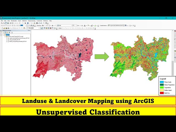
Task: Open the Insert menu
Action: (20, 21)
